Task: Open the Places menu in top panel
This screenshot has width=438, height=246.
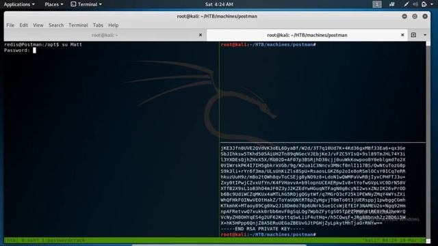Action: 54,4
